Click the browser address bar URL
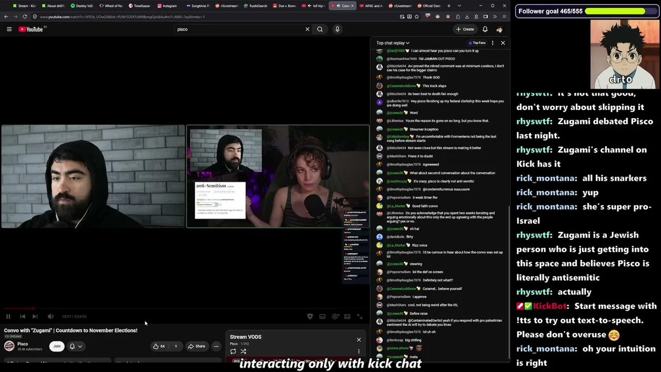The image size is (661, 372). click(x=122, y=17)
